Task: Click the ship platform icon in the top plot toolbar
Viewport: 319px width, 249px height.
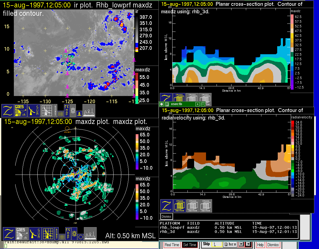Action: [89, 110]
